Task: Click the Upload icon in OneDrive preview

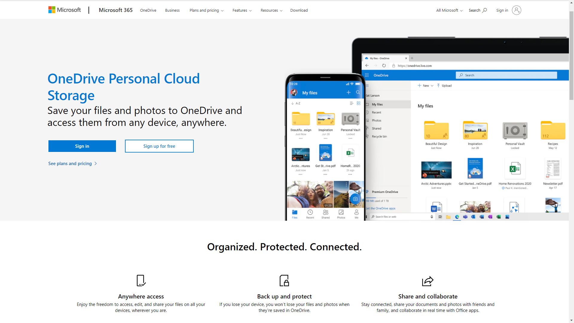Action: [439, 86]
